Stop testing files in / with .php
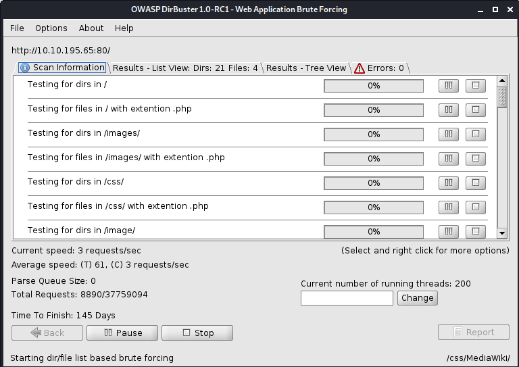 click(x=476, y=110)
